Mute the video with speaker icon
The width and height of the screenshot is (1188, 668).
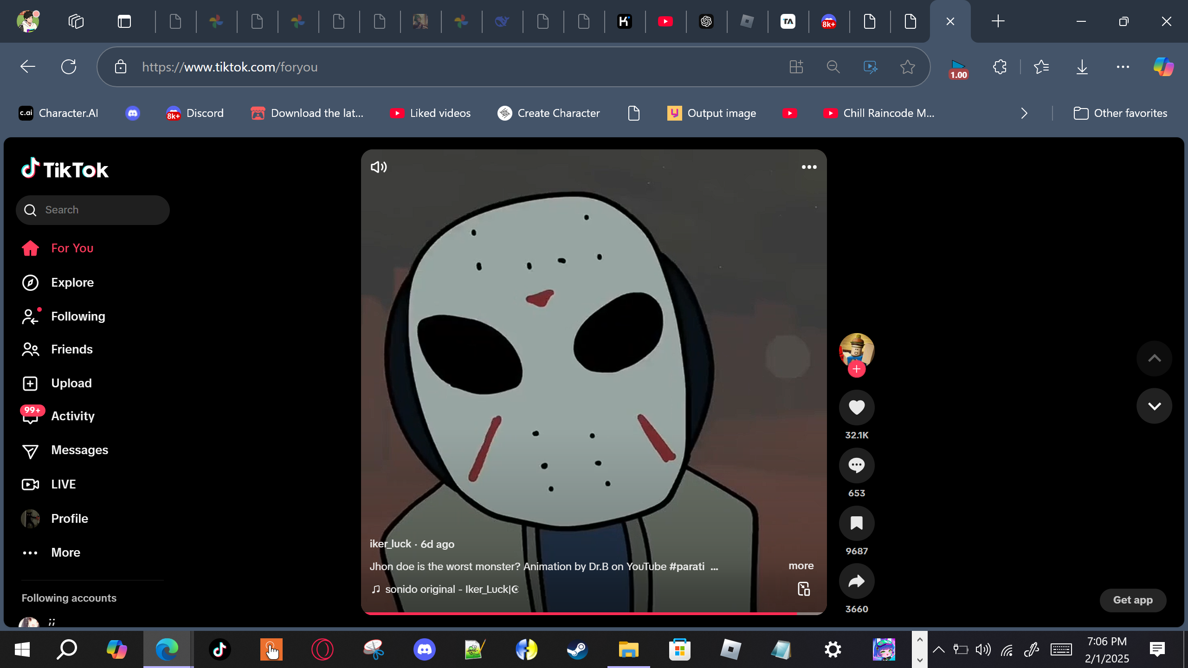point(379,167)
